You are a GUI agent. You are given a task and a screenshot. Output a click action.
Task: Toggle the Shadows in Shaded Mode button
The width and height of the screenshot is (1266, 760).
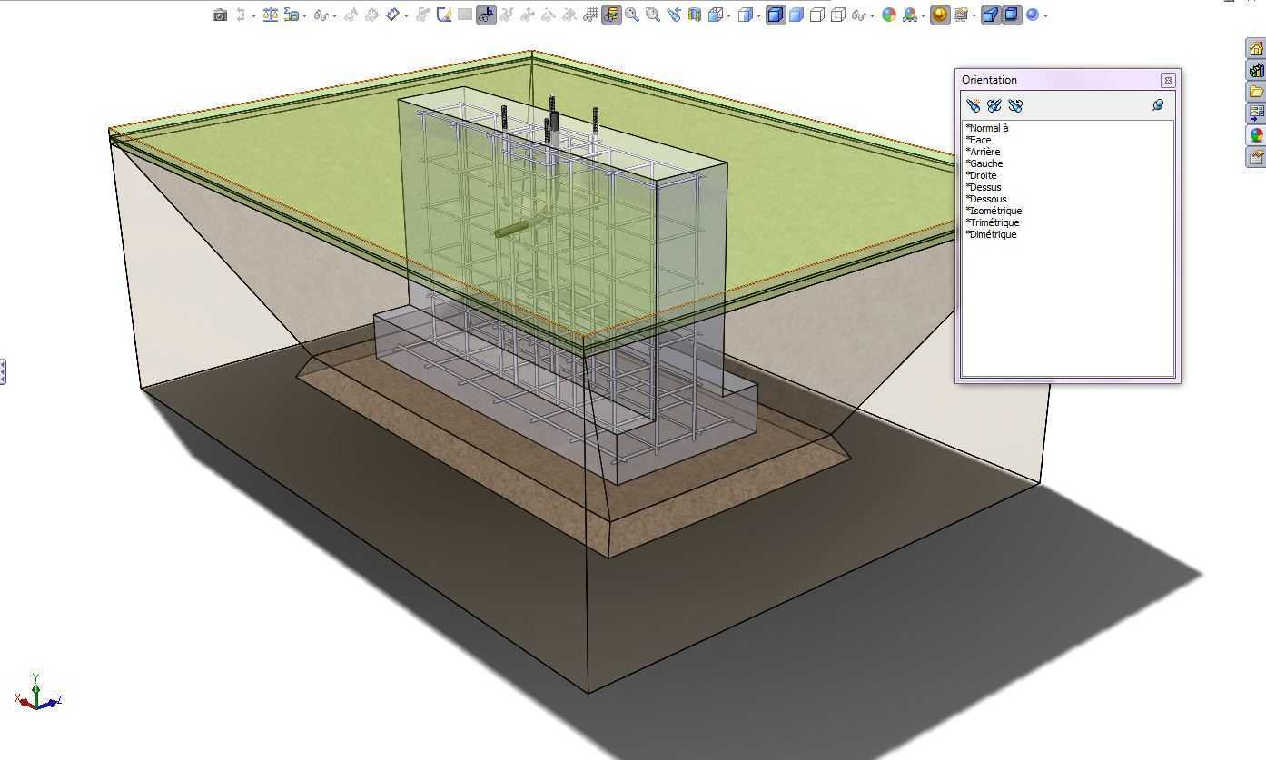[x=1011, y=15]
